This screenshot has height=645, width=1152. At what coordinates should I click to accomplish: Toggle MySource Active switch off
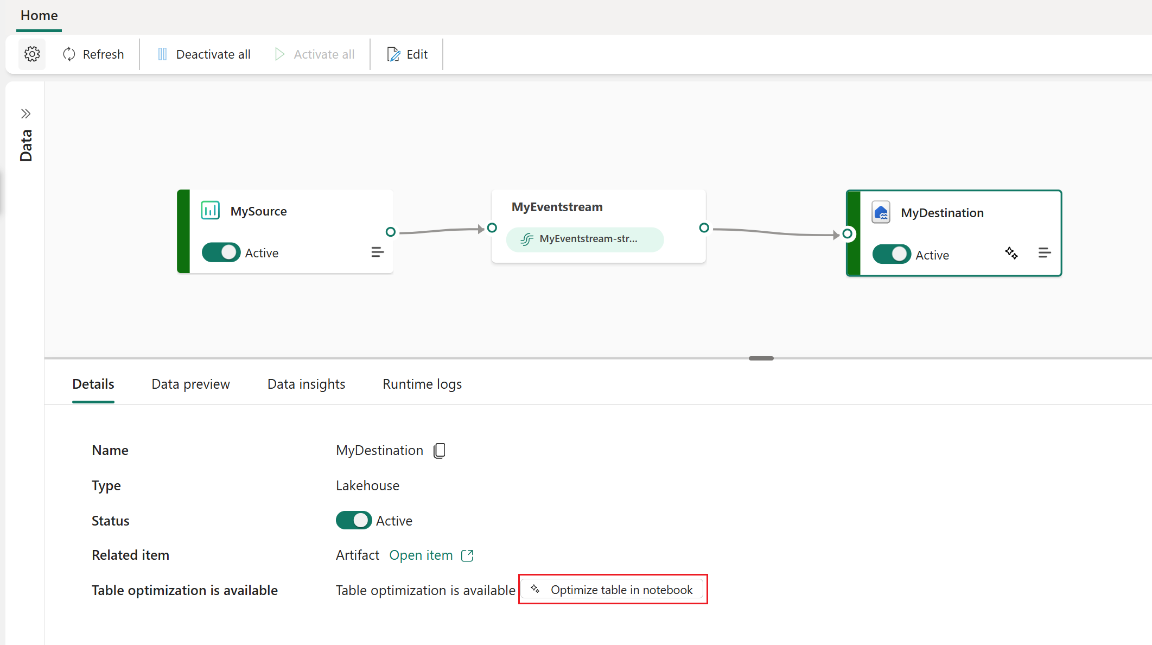coord(221,252)
